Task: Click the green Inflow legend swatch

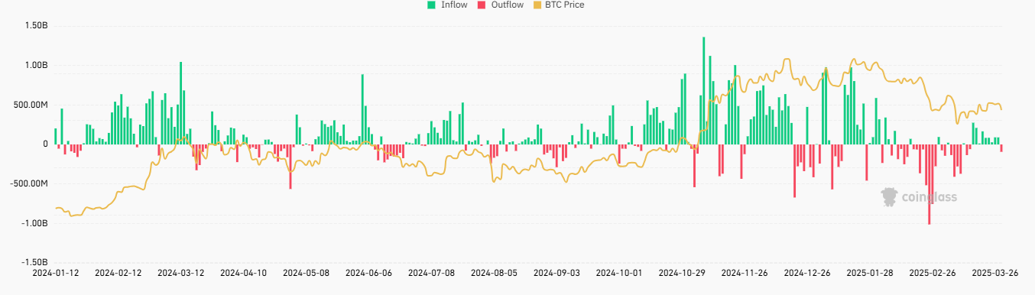Action: [431, 5]
